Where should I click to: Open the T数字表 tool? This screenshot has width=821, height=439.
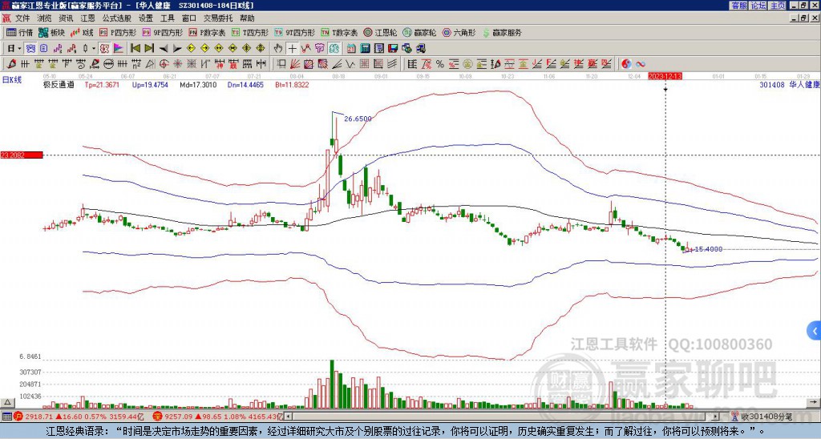(339, 32)
